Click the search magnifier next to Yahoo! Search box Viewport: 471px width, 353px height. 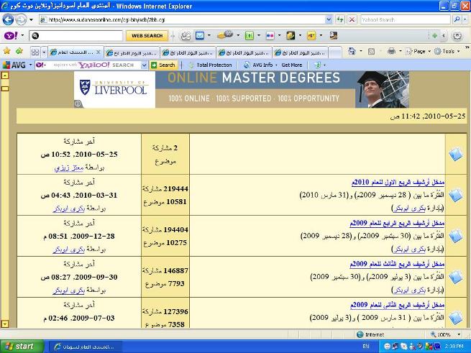pos(457,20)
